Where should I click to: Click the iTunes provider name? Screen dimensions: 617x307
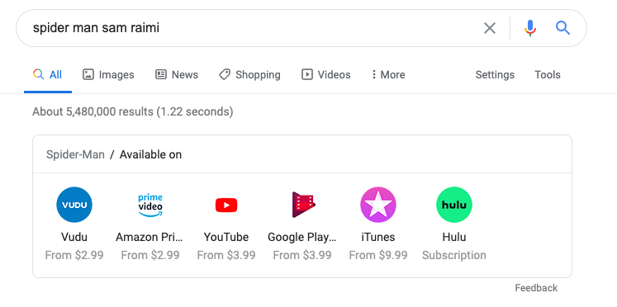378,237
